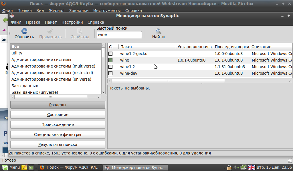
Task: Open the volume speaker tray icon
Action: 236,168
